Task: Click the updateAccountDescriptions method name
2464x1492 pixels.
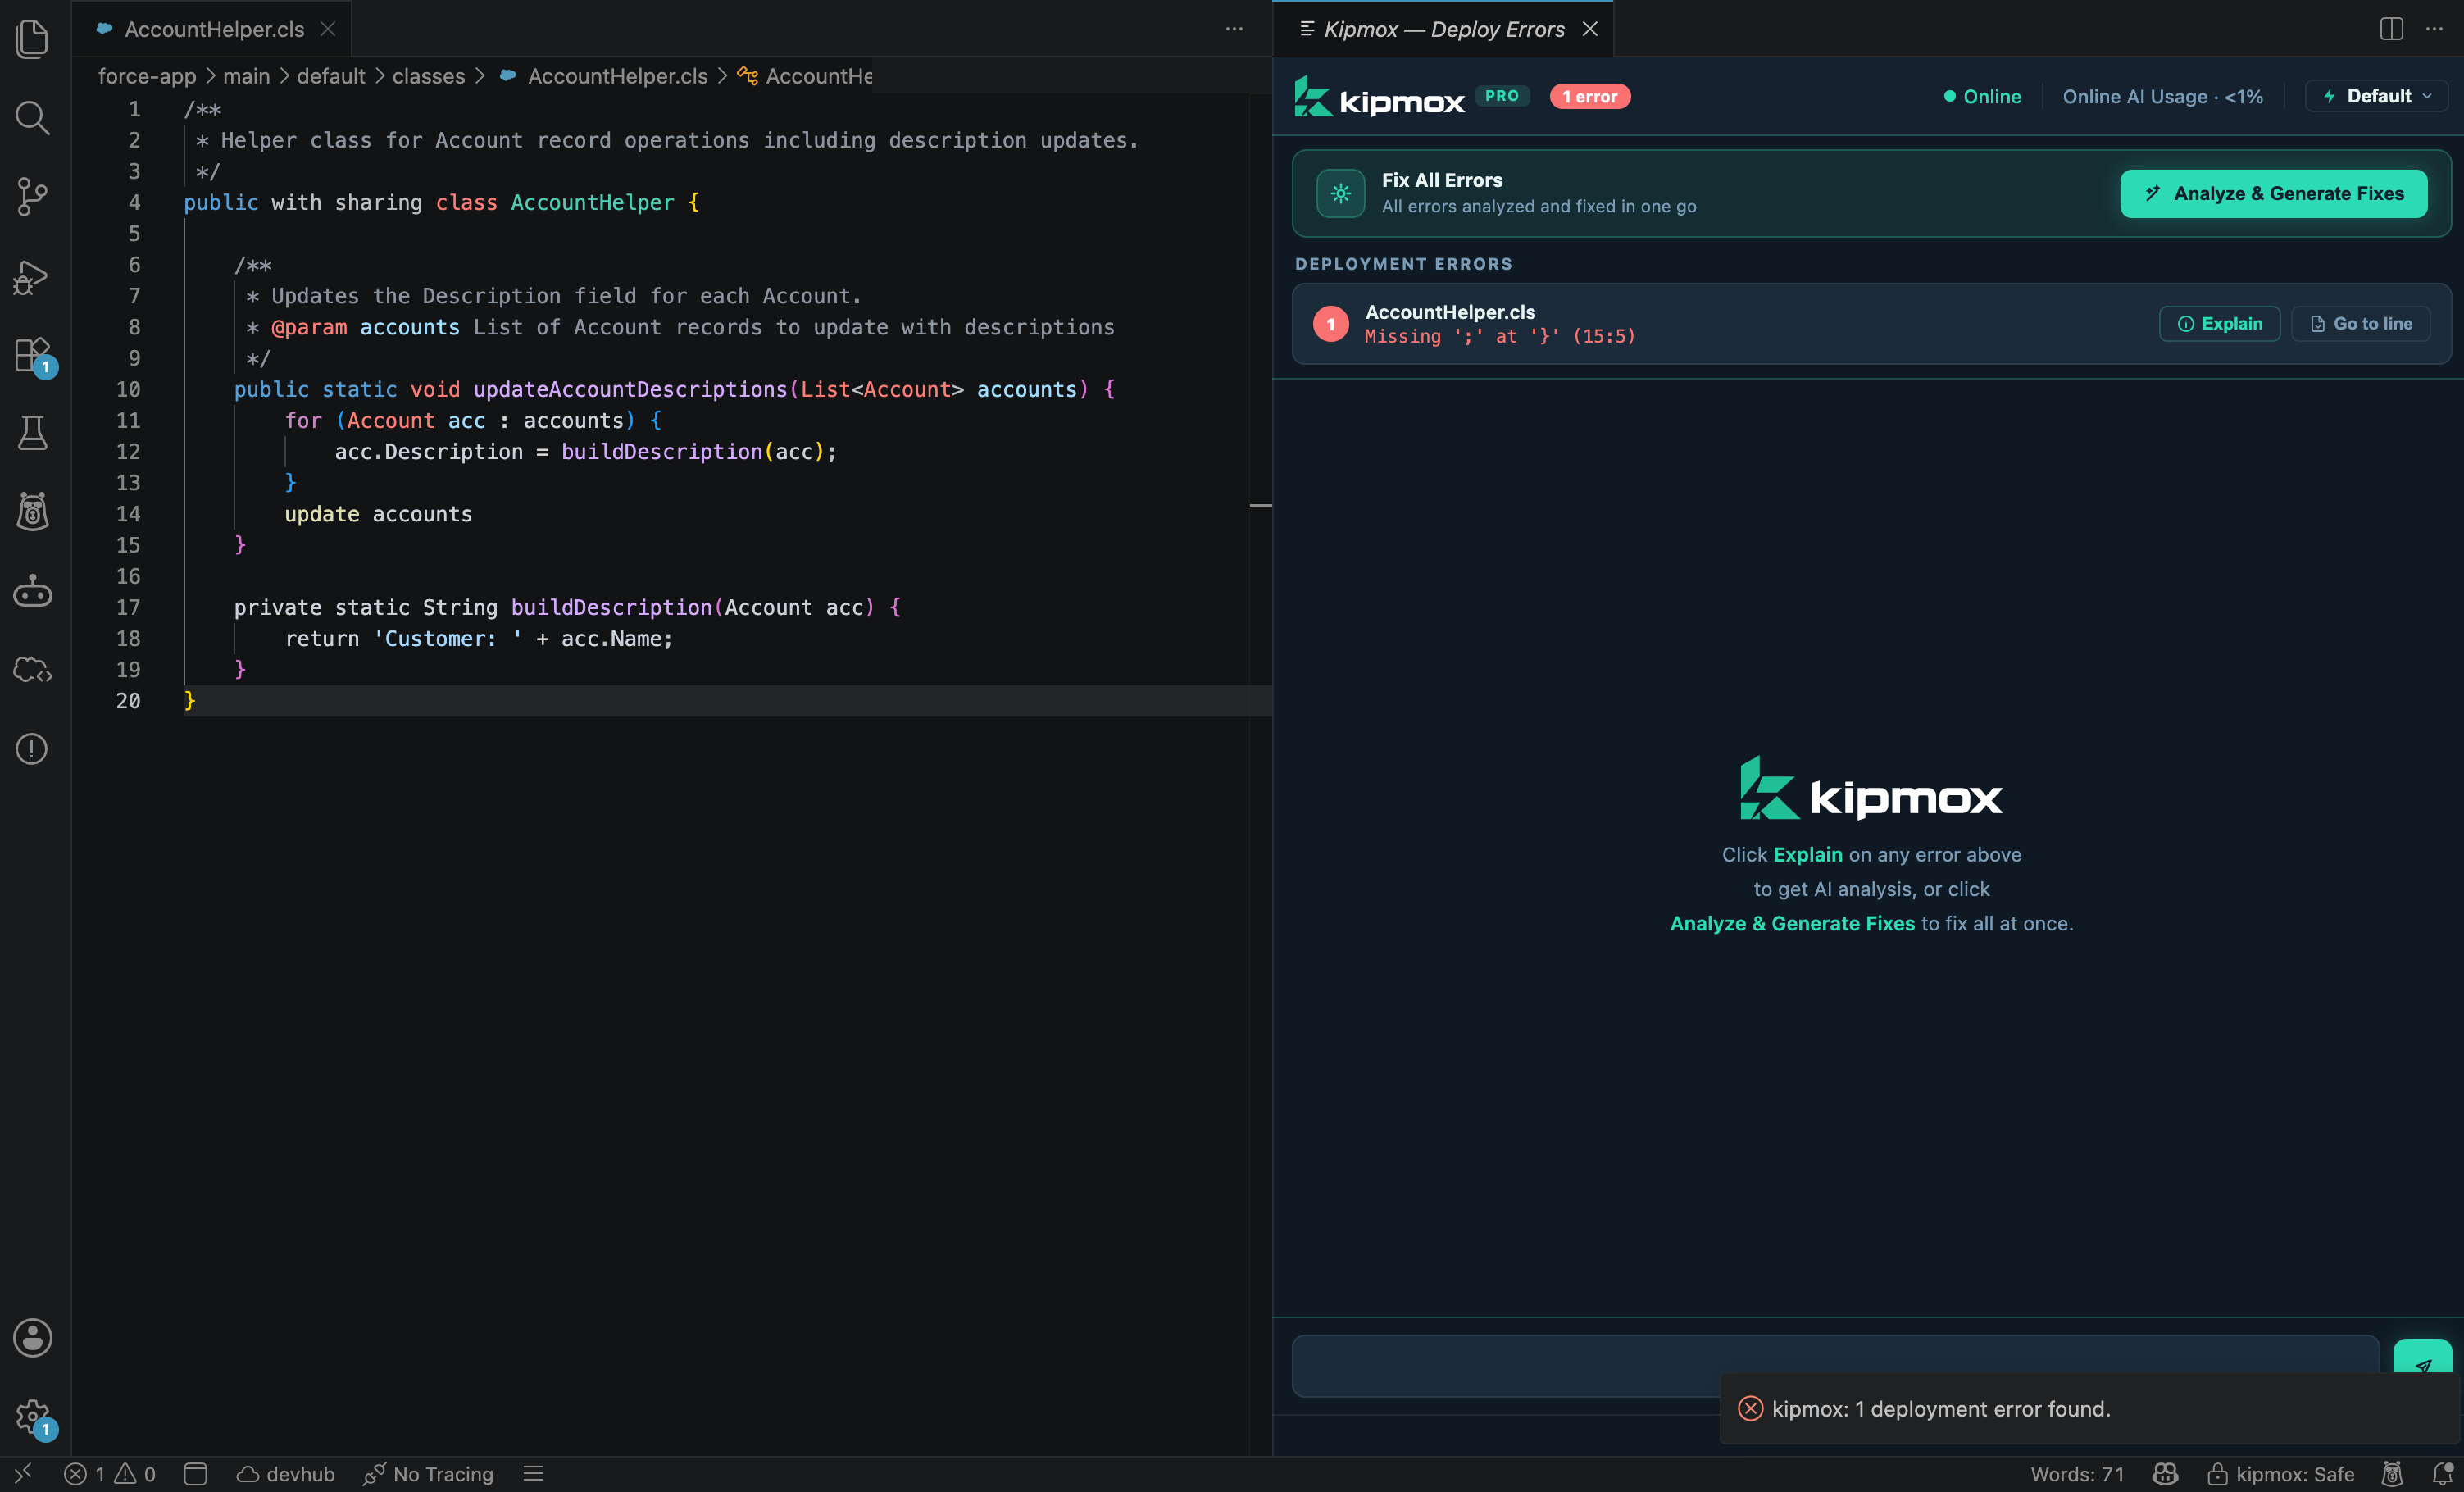Action: coord(630,389)
